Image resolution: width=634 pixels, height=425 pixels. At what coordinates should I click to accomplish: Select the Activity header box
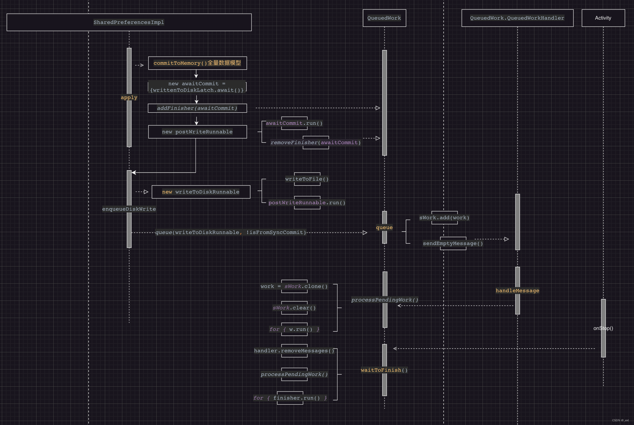[x=603, y=18]
